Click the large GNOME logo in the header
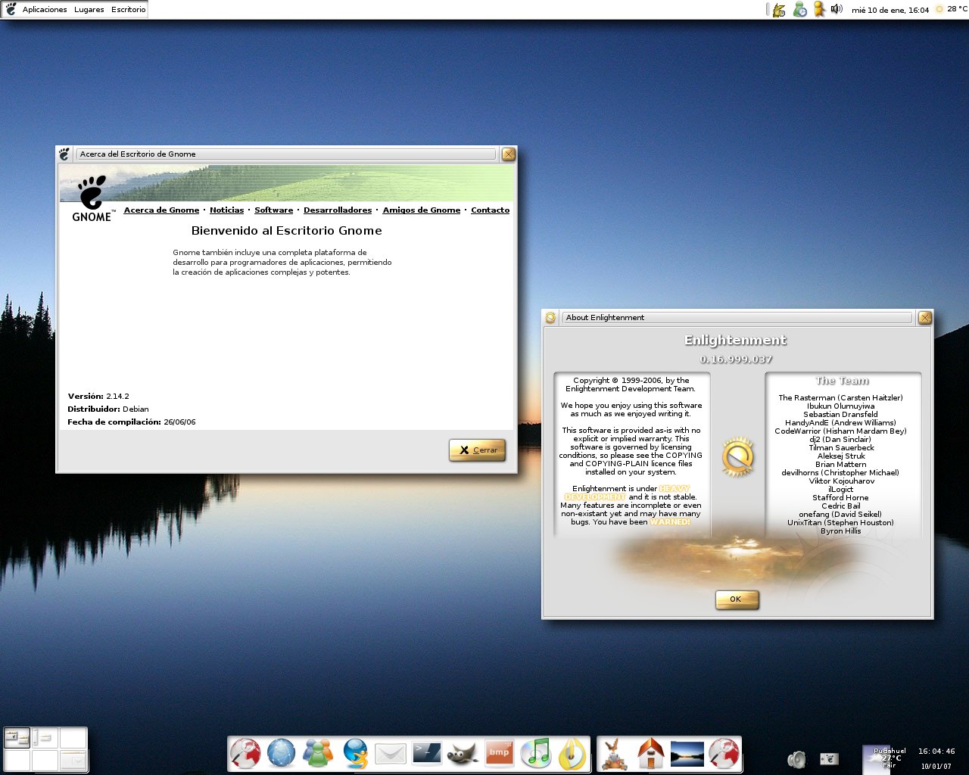 click(x=92, y=198)
